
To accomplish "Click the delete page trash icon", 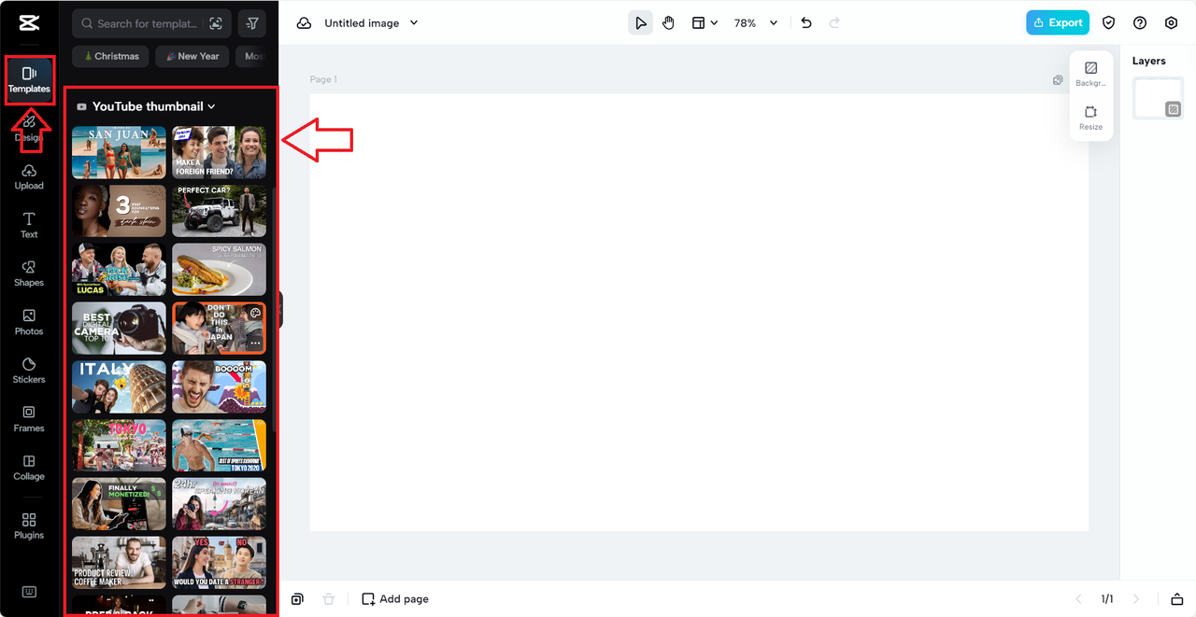I will click(328, 599).
